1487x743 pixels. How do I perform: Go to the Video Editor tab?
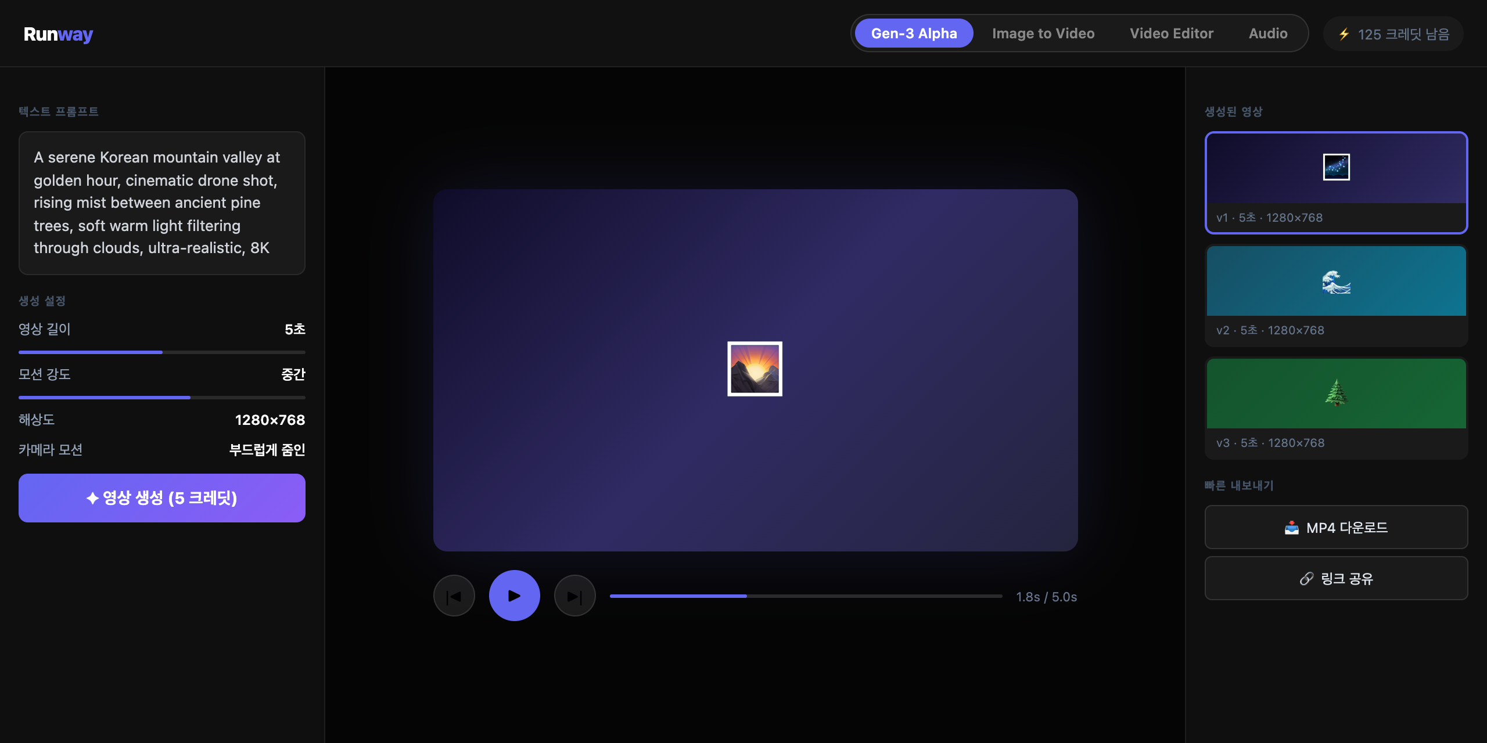1172,34
